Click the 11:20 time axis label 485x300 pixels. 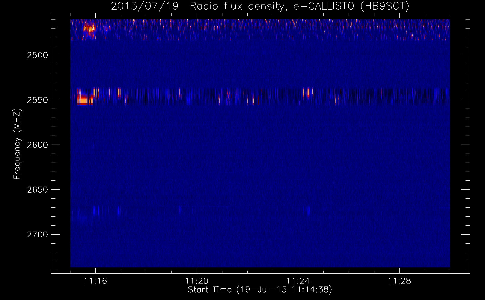(197, 281)
